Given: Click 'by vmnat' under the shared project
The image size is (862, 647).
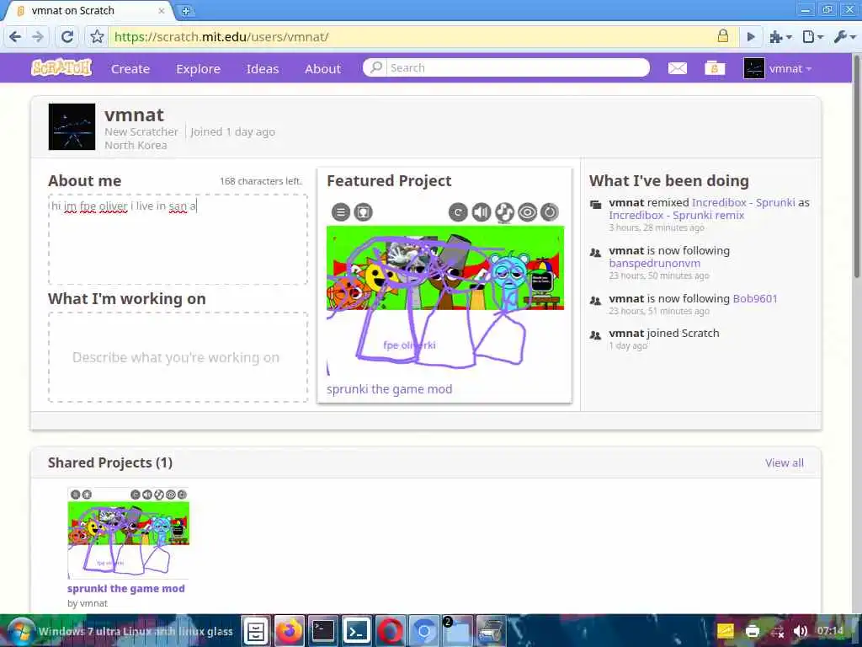Looking at the screenshot, I should pyautogui.click(x=88, y=603).
